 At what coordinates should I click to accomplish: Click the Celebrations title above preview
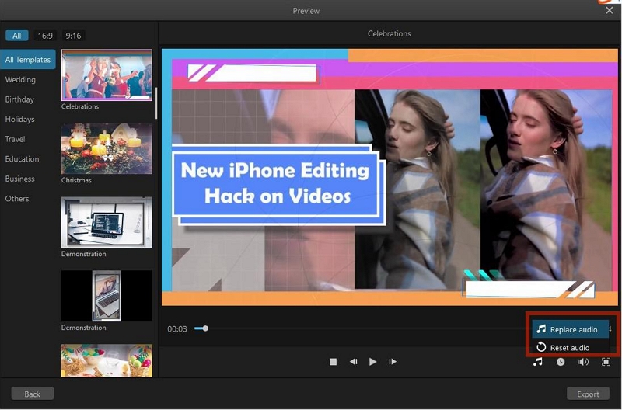(x=390, y=33)
